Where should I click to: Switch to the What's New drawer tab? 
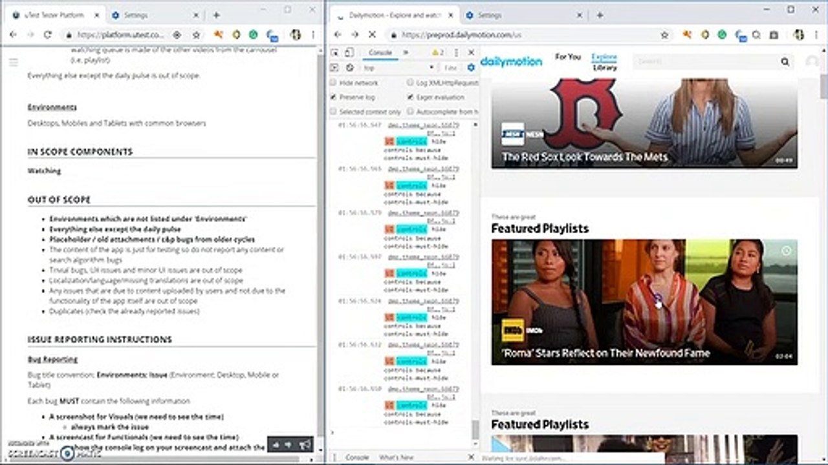point(397,457)
